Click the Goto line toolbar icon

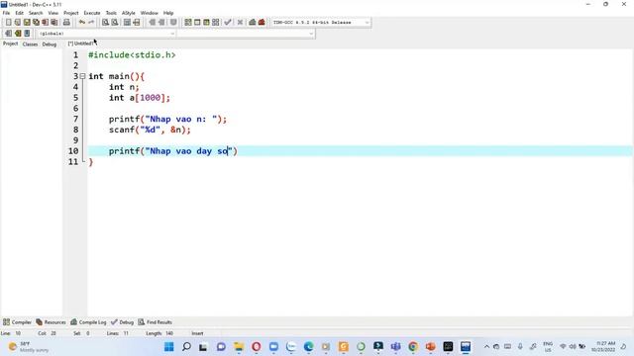137,22
